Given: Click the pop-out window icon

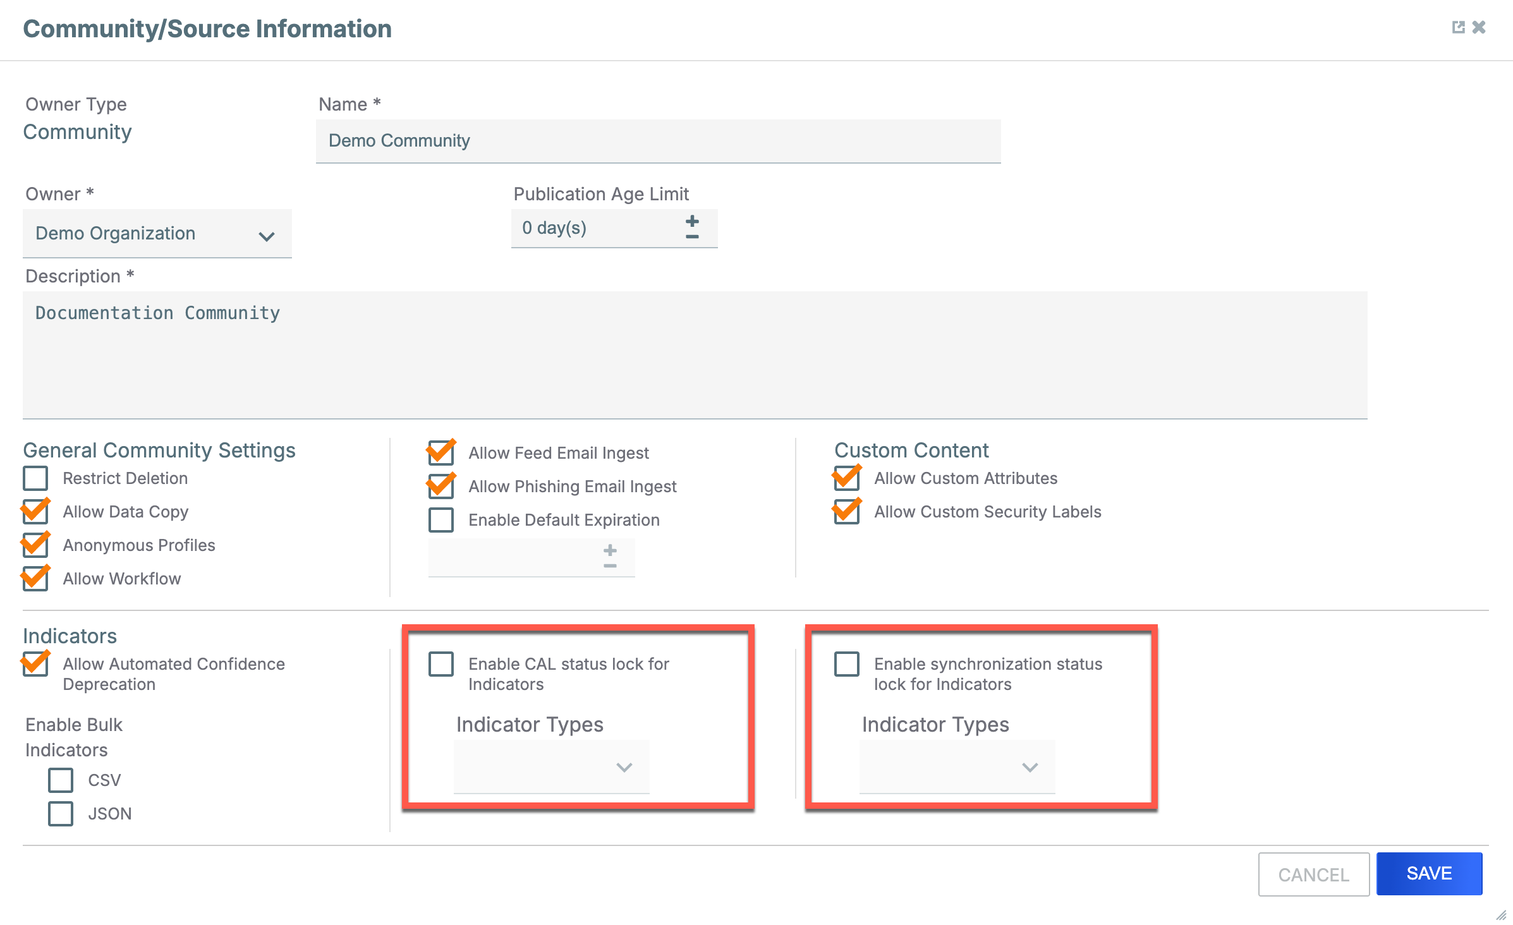Looking at the screenshot, I should point(1458,27).
